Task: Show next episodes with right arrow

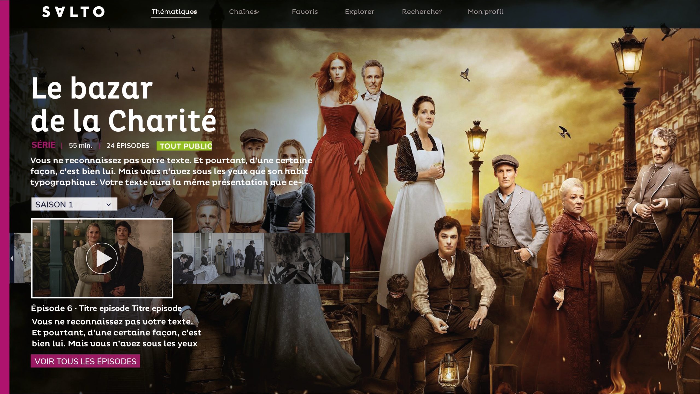Action: [347, 258]
